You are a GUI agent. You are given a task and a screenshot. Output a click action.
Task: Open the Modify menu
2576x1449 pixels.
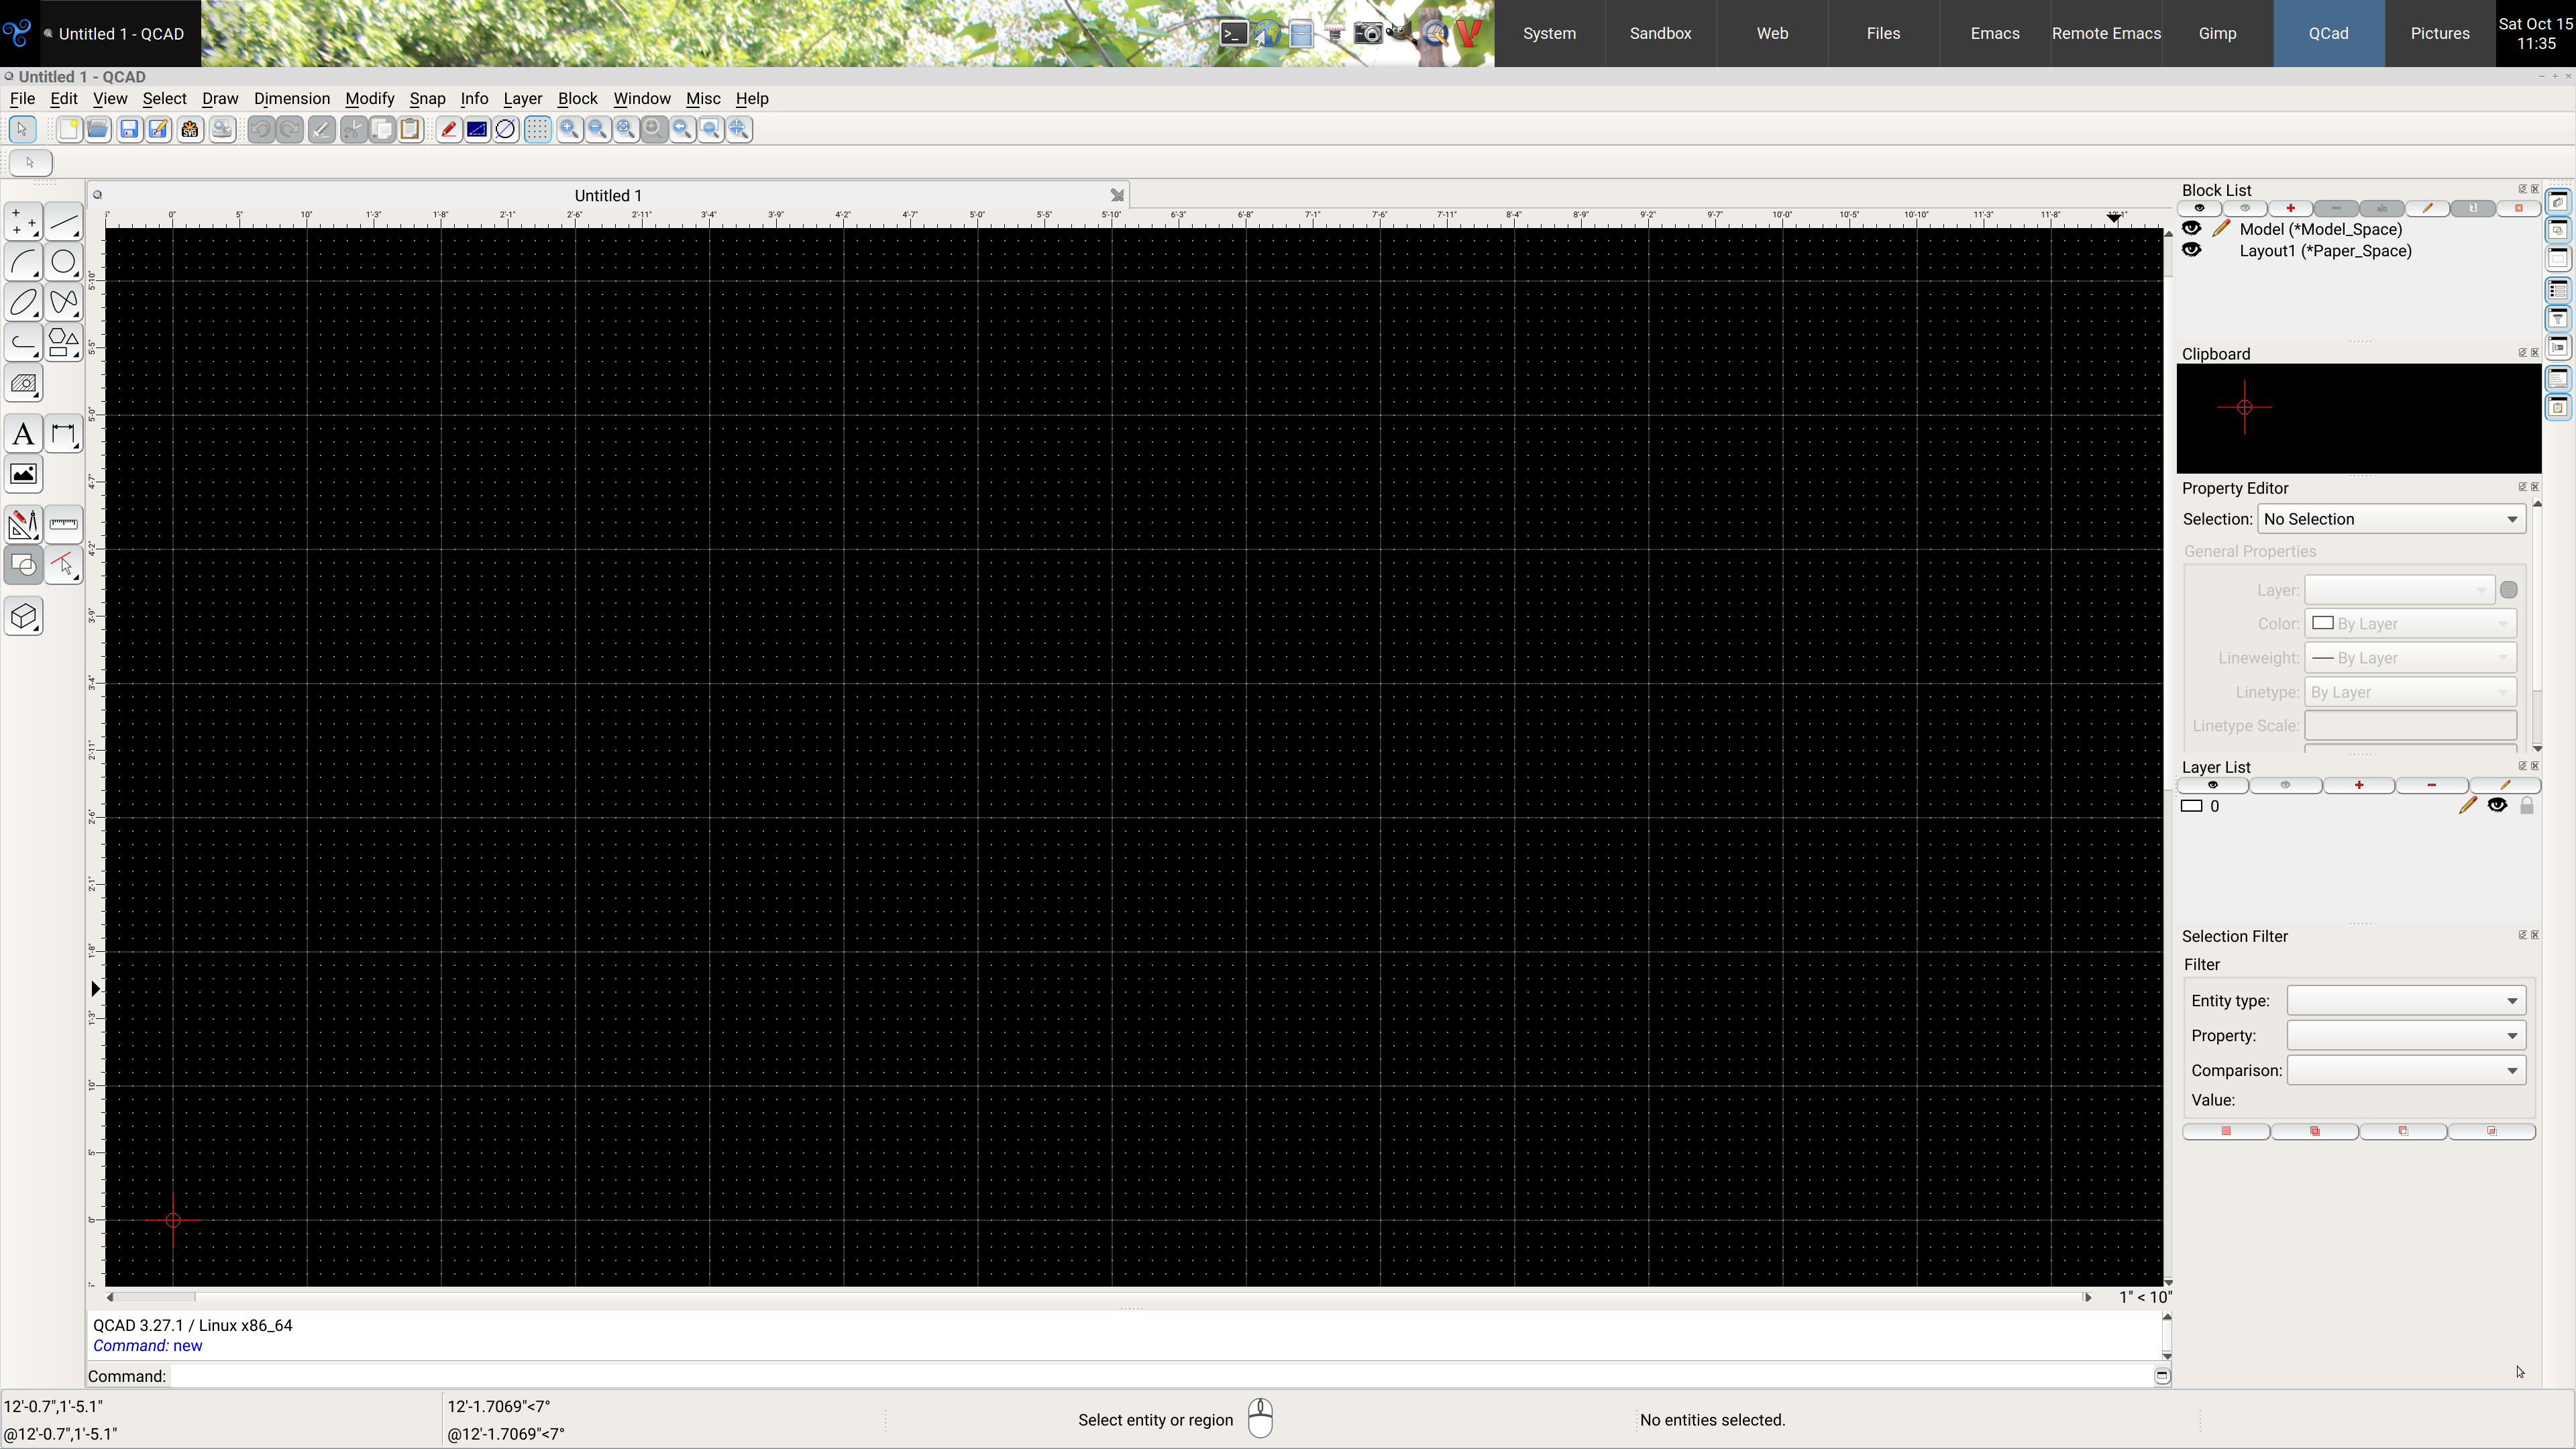pyautogui.click(x=369, y=98)
